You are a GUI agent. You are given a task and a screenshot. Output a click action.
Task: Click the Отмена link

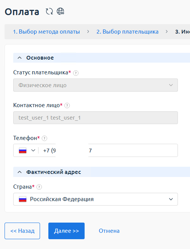click(109, 231)
